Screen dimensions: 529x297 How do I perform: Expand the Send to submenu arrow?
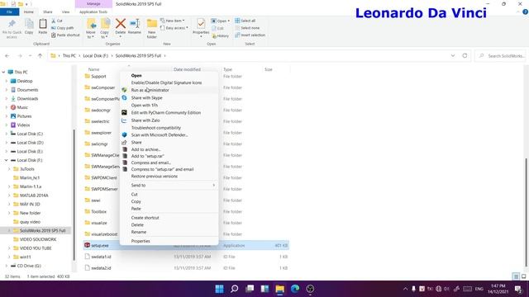pyautogui.click(x=213, y=185)
